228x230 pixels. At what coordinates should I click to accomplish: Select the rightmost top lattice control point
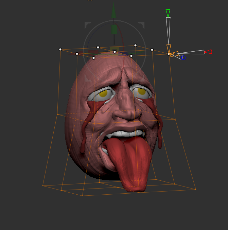point(152,50)
